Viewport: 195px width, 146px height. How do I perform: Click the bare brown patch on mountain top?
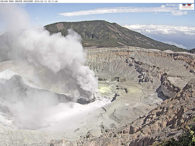60,26
